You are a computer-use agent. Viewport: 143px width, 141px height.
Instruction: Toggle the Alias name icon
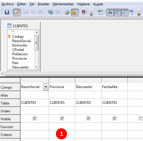(125, 12)
